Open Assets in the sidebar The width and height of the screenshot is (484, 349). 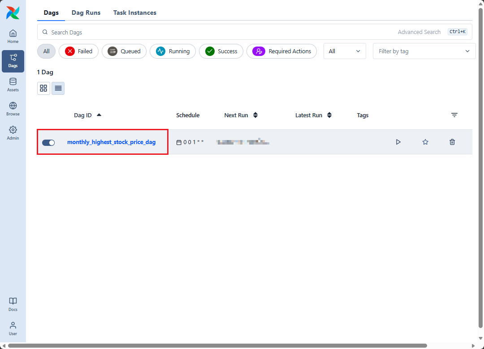pos(13,85)
